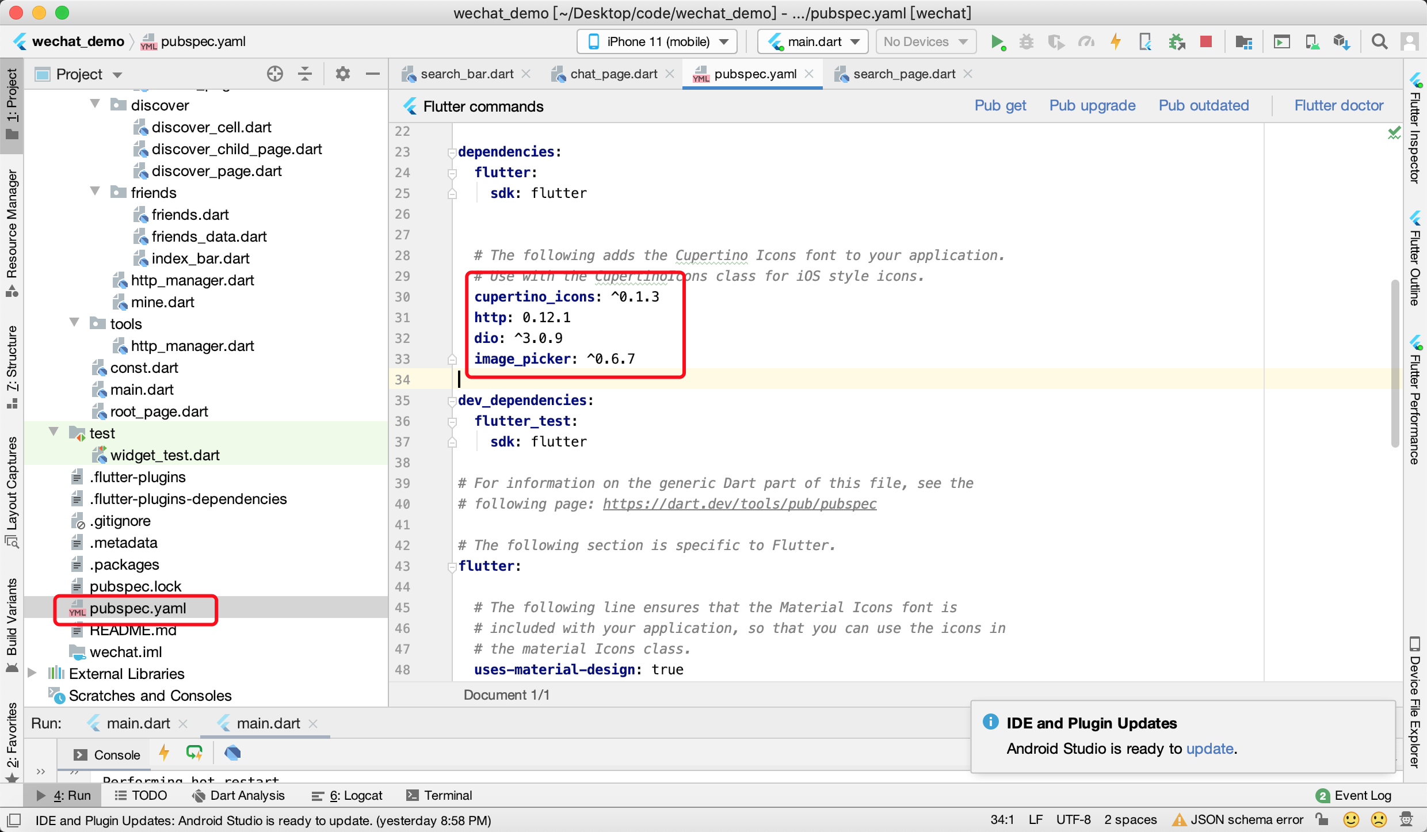Screen dimensions: 1427x832
Task: Click the Flutter Hot Reload lightning icon
Action: tap(1116, 42)
